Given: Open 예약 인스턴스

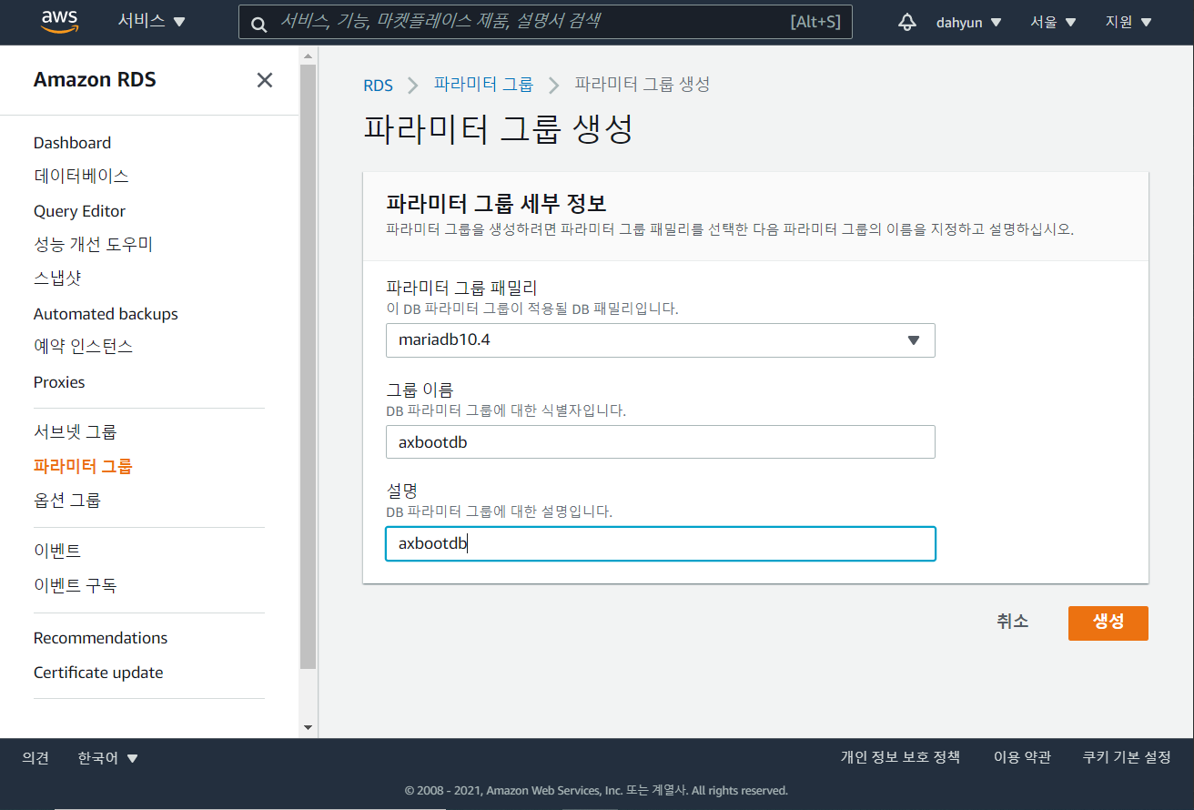Looking at the screenshot, I should (x=83, y=347).
